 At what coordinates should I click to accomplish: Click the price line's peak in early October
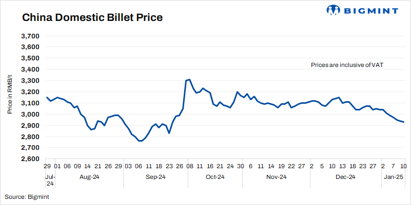pyautogui.click(x=190, y=79)
